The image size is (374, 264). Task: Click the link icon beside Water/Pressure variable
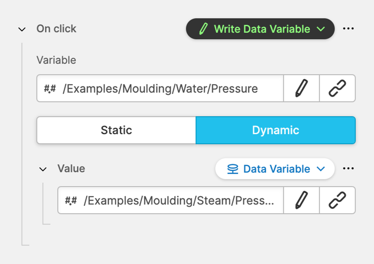click(337, 88)
